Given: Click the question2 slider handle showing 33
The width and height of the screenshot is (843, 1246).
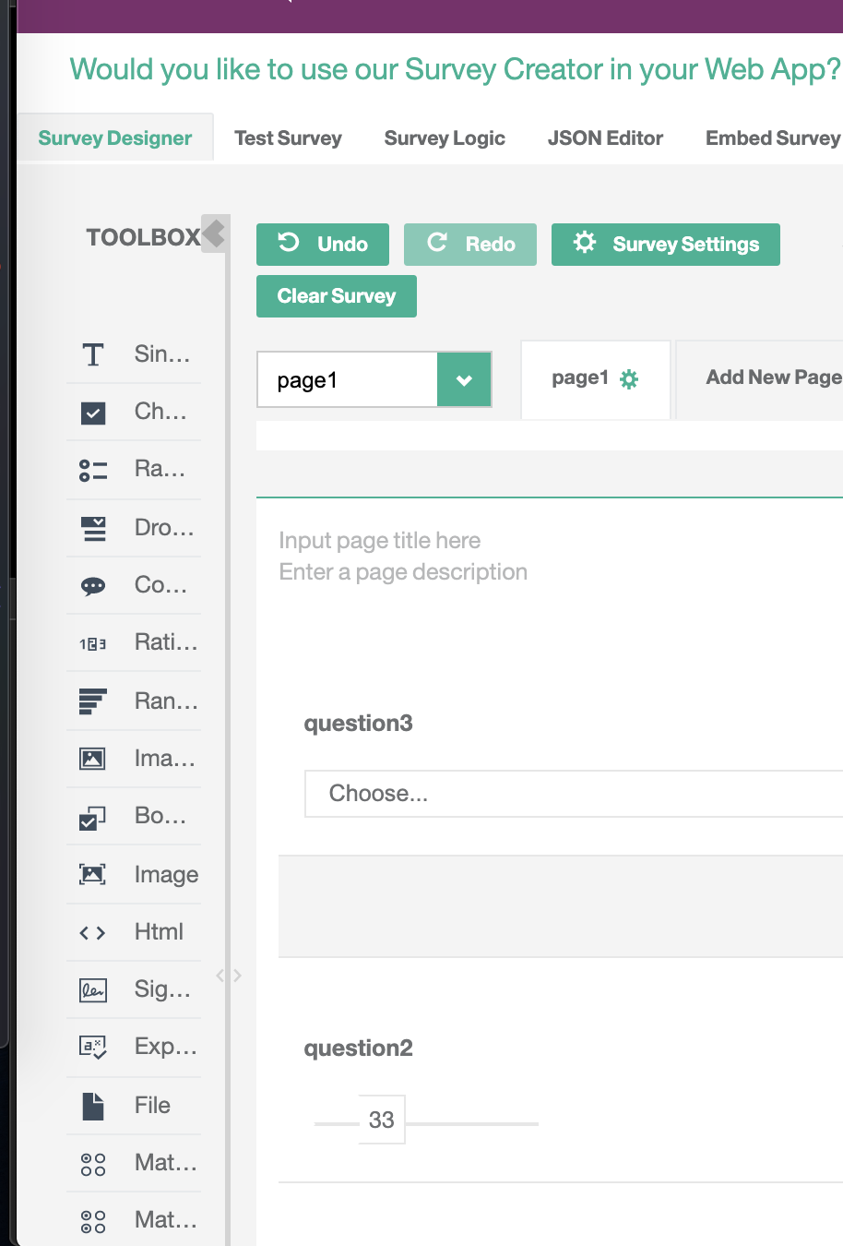Looking at the screenshot, I should 382,1119.
